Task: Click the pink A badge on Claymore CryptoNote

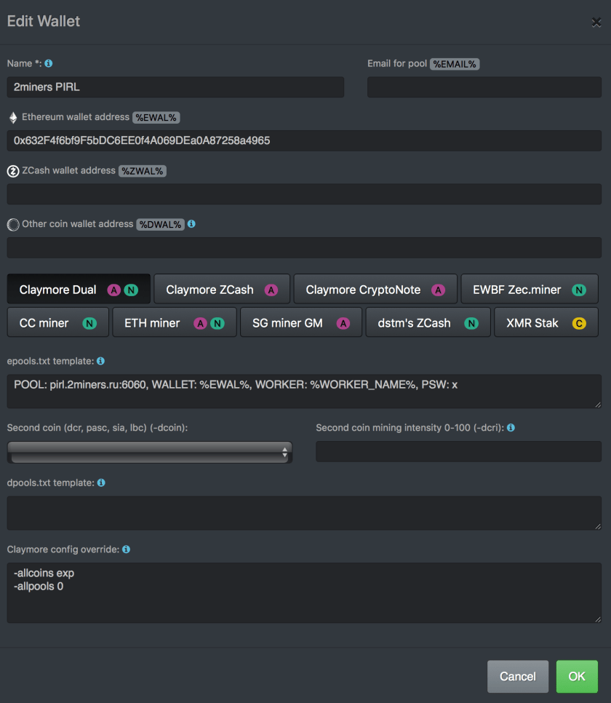Action: pos(438,290)
